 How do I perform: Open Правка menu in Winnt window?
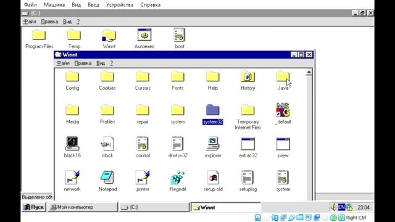(83, 63)
